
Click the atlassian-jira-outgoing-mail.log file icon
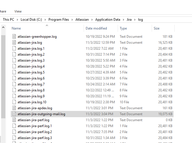[x=14, y=114]
